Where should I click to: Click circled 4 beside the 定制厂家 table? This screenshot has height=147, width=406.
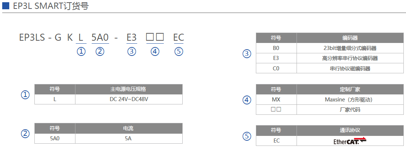coord(247,100)
